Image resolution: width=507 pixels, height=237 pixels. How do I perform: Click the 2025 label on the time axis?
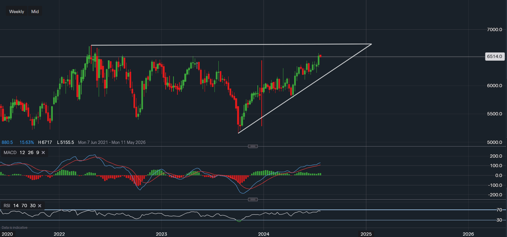366,234
